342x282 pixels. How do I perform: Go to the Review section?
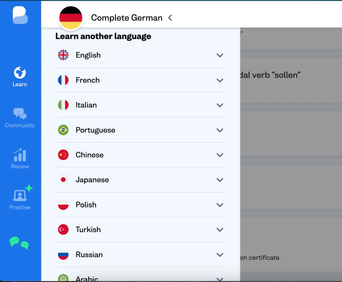pyautogui.click(x=20, y=159)
